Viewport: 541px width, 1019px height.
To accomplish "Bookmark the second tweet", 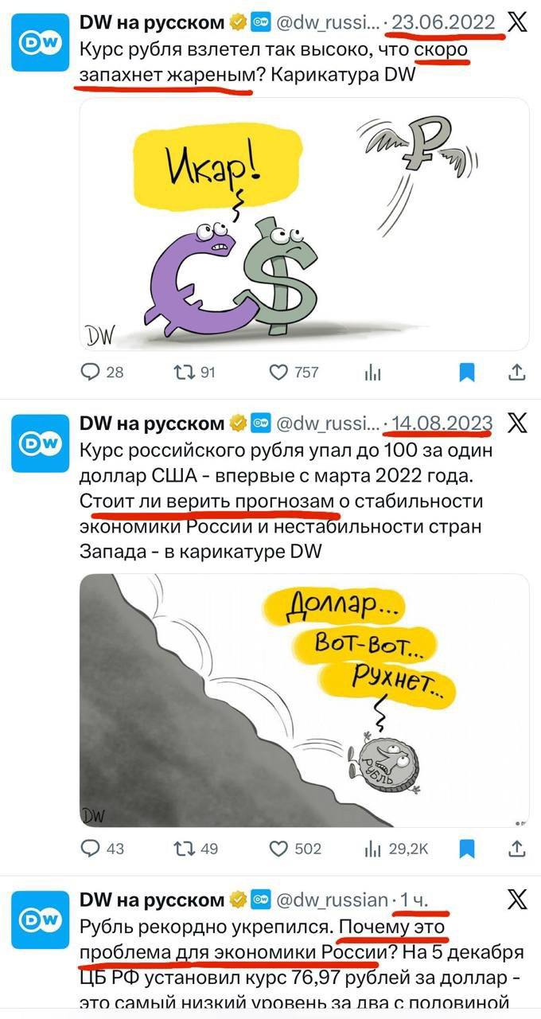I will point(468,849).
